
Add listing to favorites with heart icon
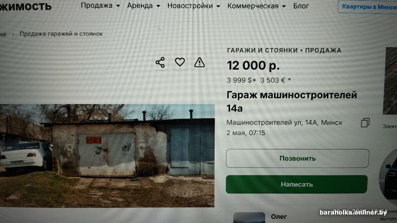pos(180,62)
